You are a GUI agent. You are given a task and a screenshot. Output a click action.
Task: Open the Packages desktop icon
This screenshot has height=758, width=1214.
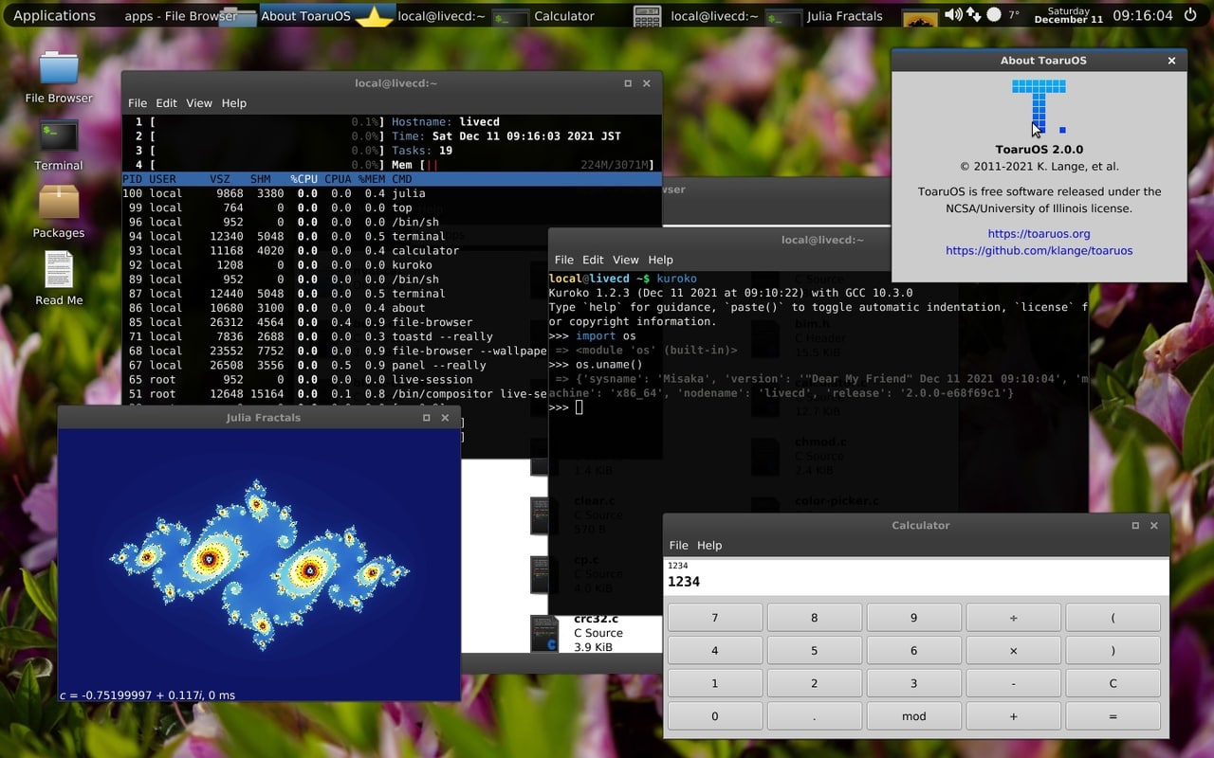[x=59, y=204]
